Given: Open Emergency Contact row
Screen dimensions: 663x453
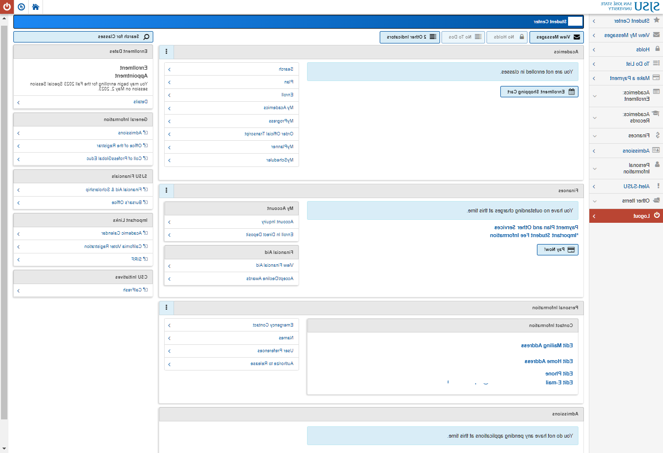Looking at the screenshot, I should point(231,325).
